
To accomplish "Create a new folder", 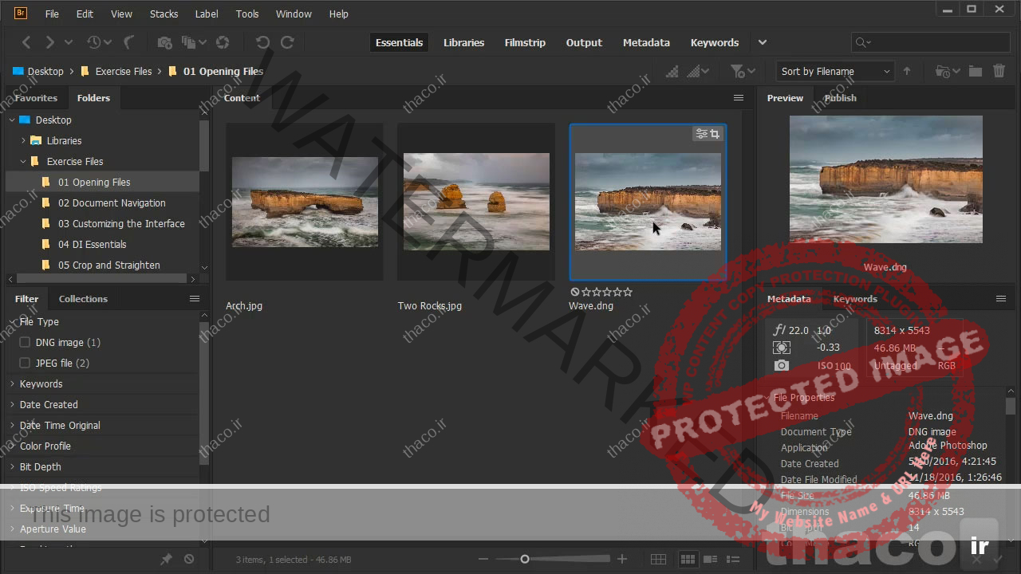I will (x=975, y=71).
